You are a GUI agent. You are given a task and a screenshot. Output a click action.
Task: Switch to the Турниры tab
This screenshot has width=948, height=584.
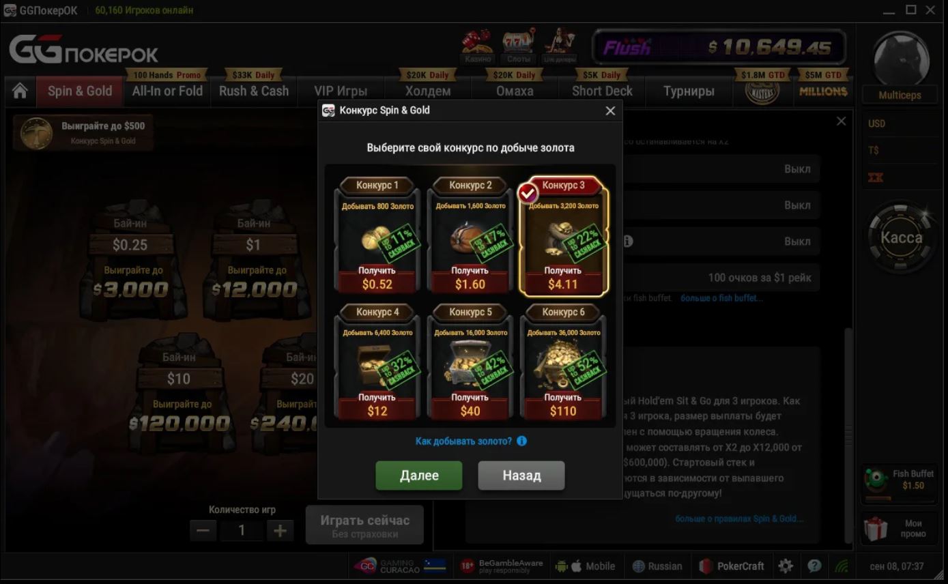(x=689, y=91)
